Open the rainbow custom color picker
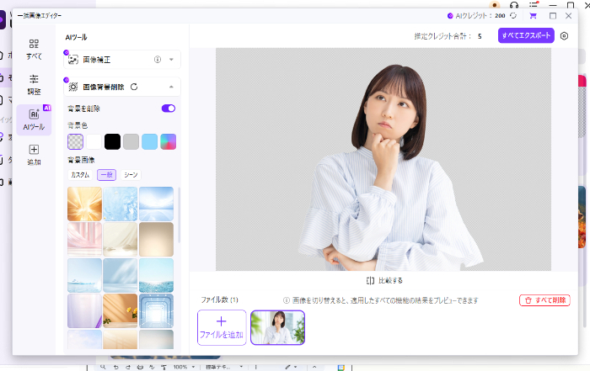The image size is (590, 371). coord(169,142)
